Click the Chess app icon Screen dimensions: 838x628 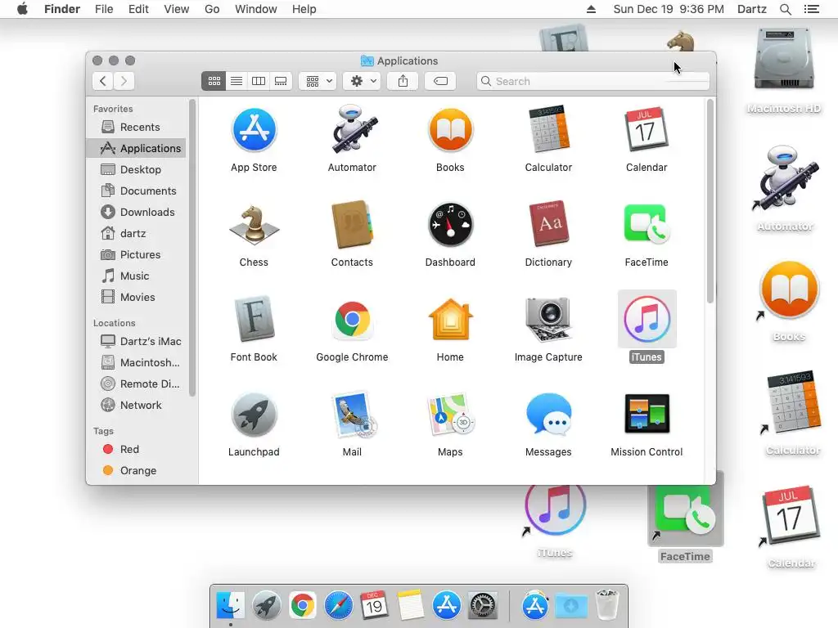[254, 225]
